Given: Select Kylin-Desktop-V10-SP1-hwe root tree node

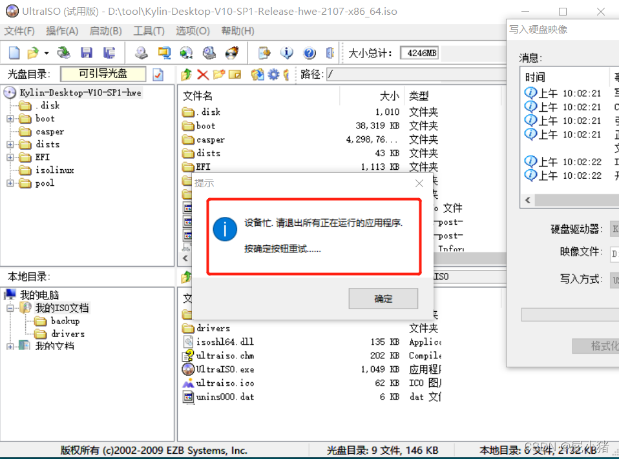Looking at the screenshot, I should [81, 93].
